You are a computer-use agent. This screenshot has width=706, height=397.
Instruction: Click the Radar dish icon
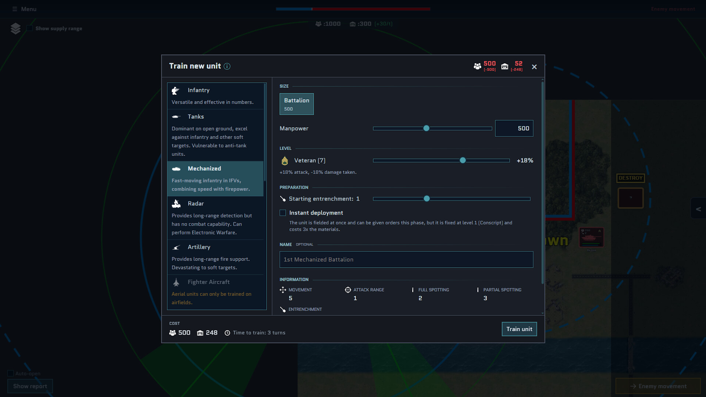176,204
